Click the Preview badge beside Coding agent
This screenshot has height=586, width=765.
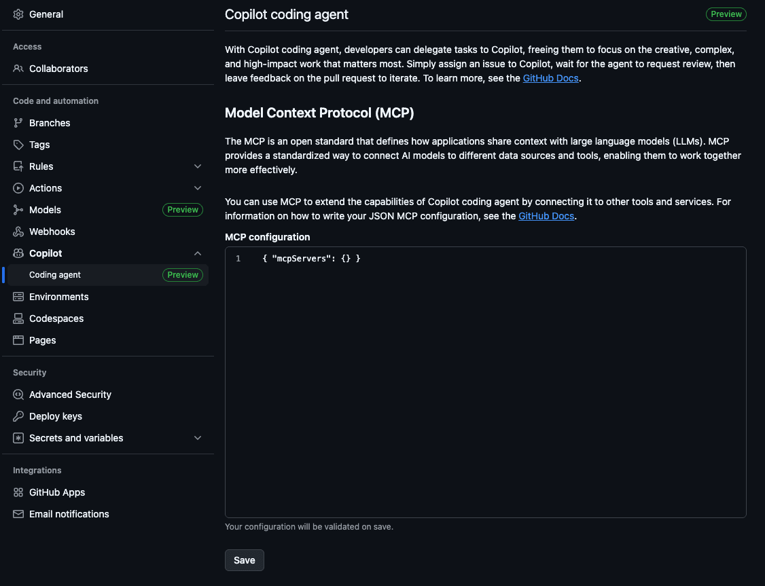point(183,275)
